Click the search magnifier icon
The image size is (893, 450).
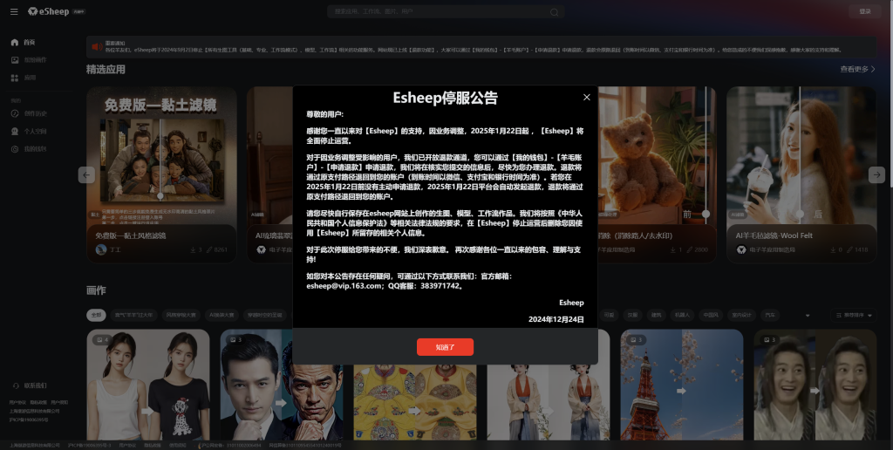click(x=554, y=12)
